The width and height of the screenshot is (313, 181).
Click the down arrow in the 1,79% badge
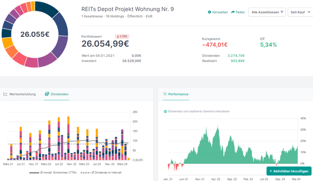pos(118,36)
